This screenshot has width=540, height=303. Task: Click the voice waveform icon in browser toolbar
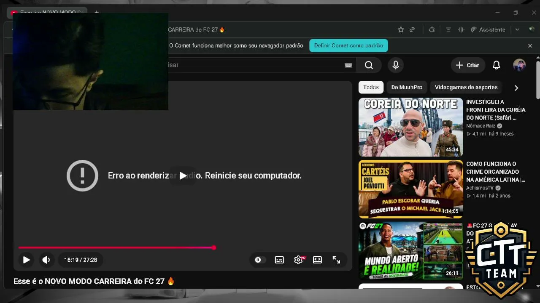[x=461, y=29]
